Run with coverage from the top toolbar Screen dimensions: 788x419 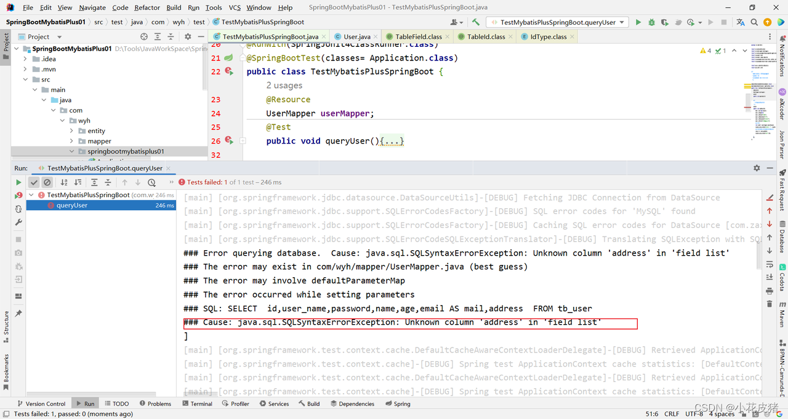pos(665,22)
